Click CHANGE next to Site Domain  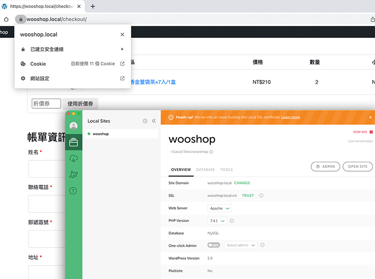click(x=242, y=183)
